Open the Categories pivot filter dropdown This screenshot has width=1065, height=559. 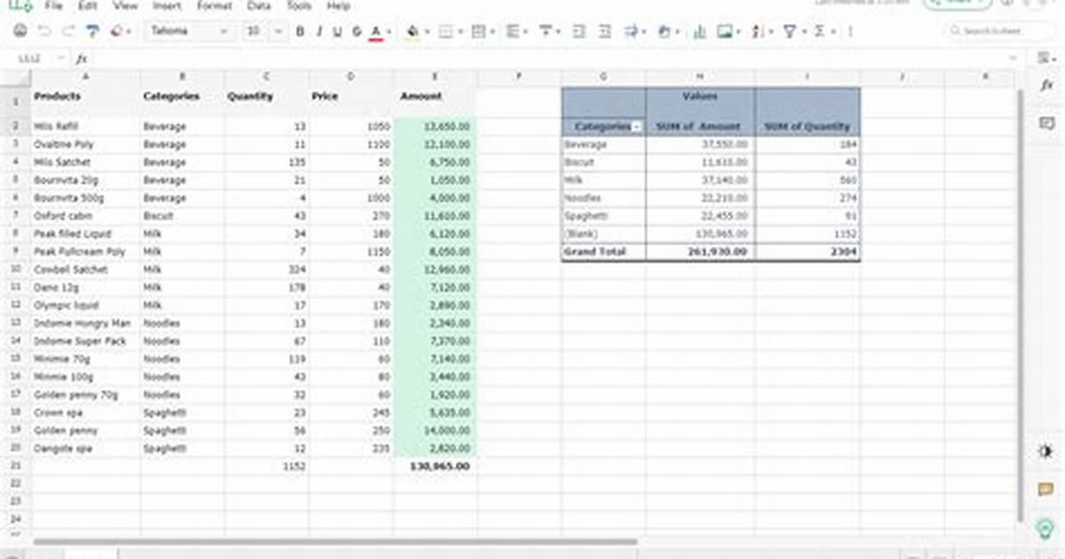click(x=637, y=126)
